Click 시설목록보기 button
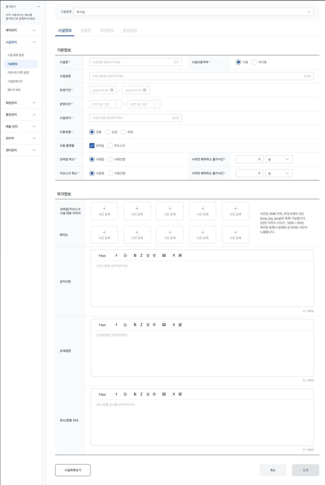The width and height of the screenshot is (325, 485). click(73, 470)
